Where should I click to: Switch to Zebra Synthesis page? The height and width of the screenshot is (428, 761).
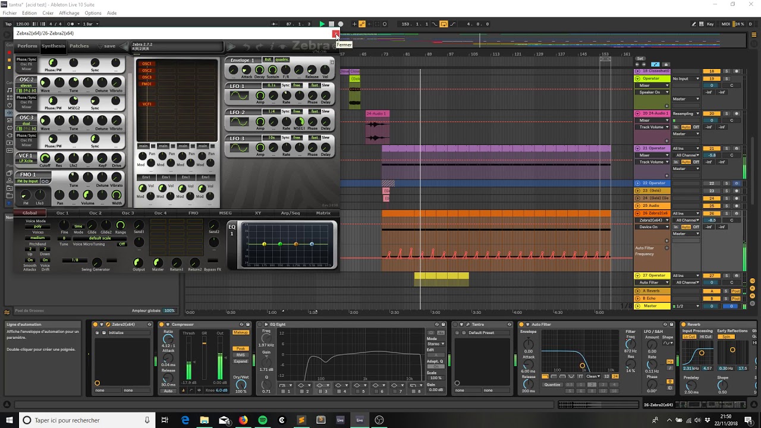pyautogui.click(x=54, y=46)
